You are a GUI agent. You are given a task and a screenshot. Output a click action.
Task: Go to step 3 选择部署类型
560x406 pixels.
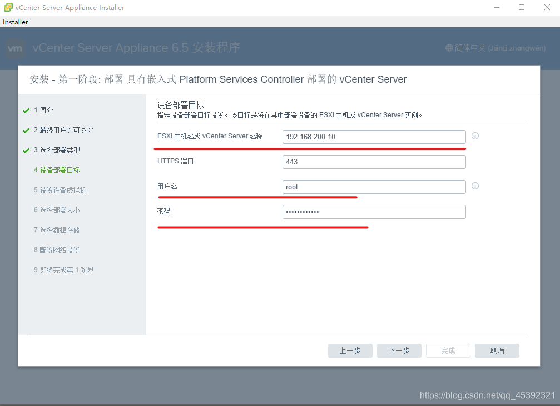pos(57,150)
